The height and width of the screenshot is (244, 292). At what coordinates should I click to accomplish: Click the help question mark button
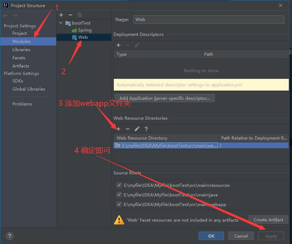tap(10, 236)
